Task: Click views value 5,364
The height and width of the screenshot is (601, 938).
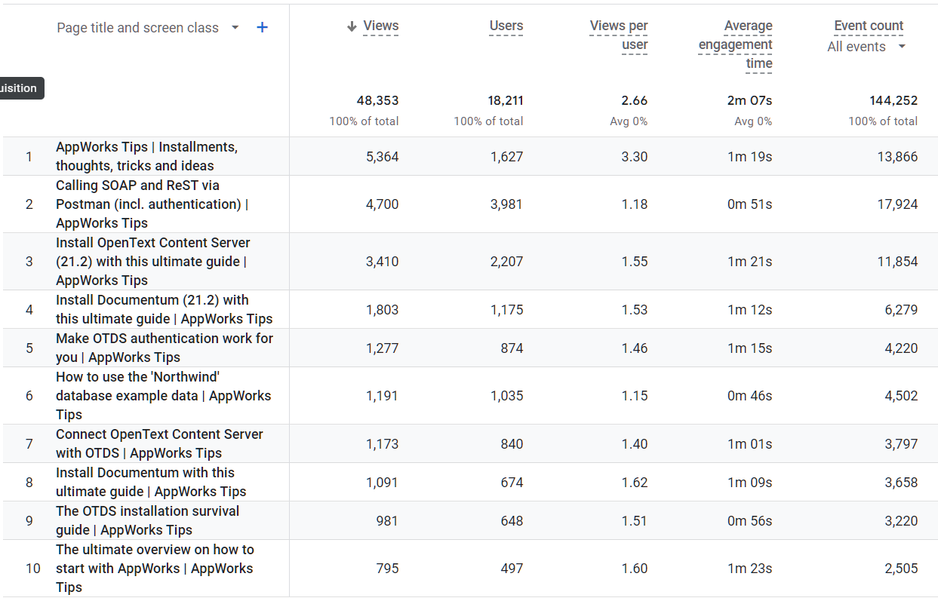Action: point(383,157)
